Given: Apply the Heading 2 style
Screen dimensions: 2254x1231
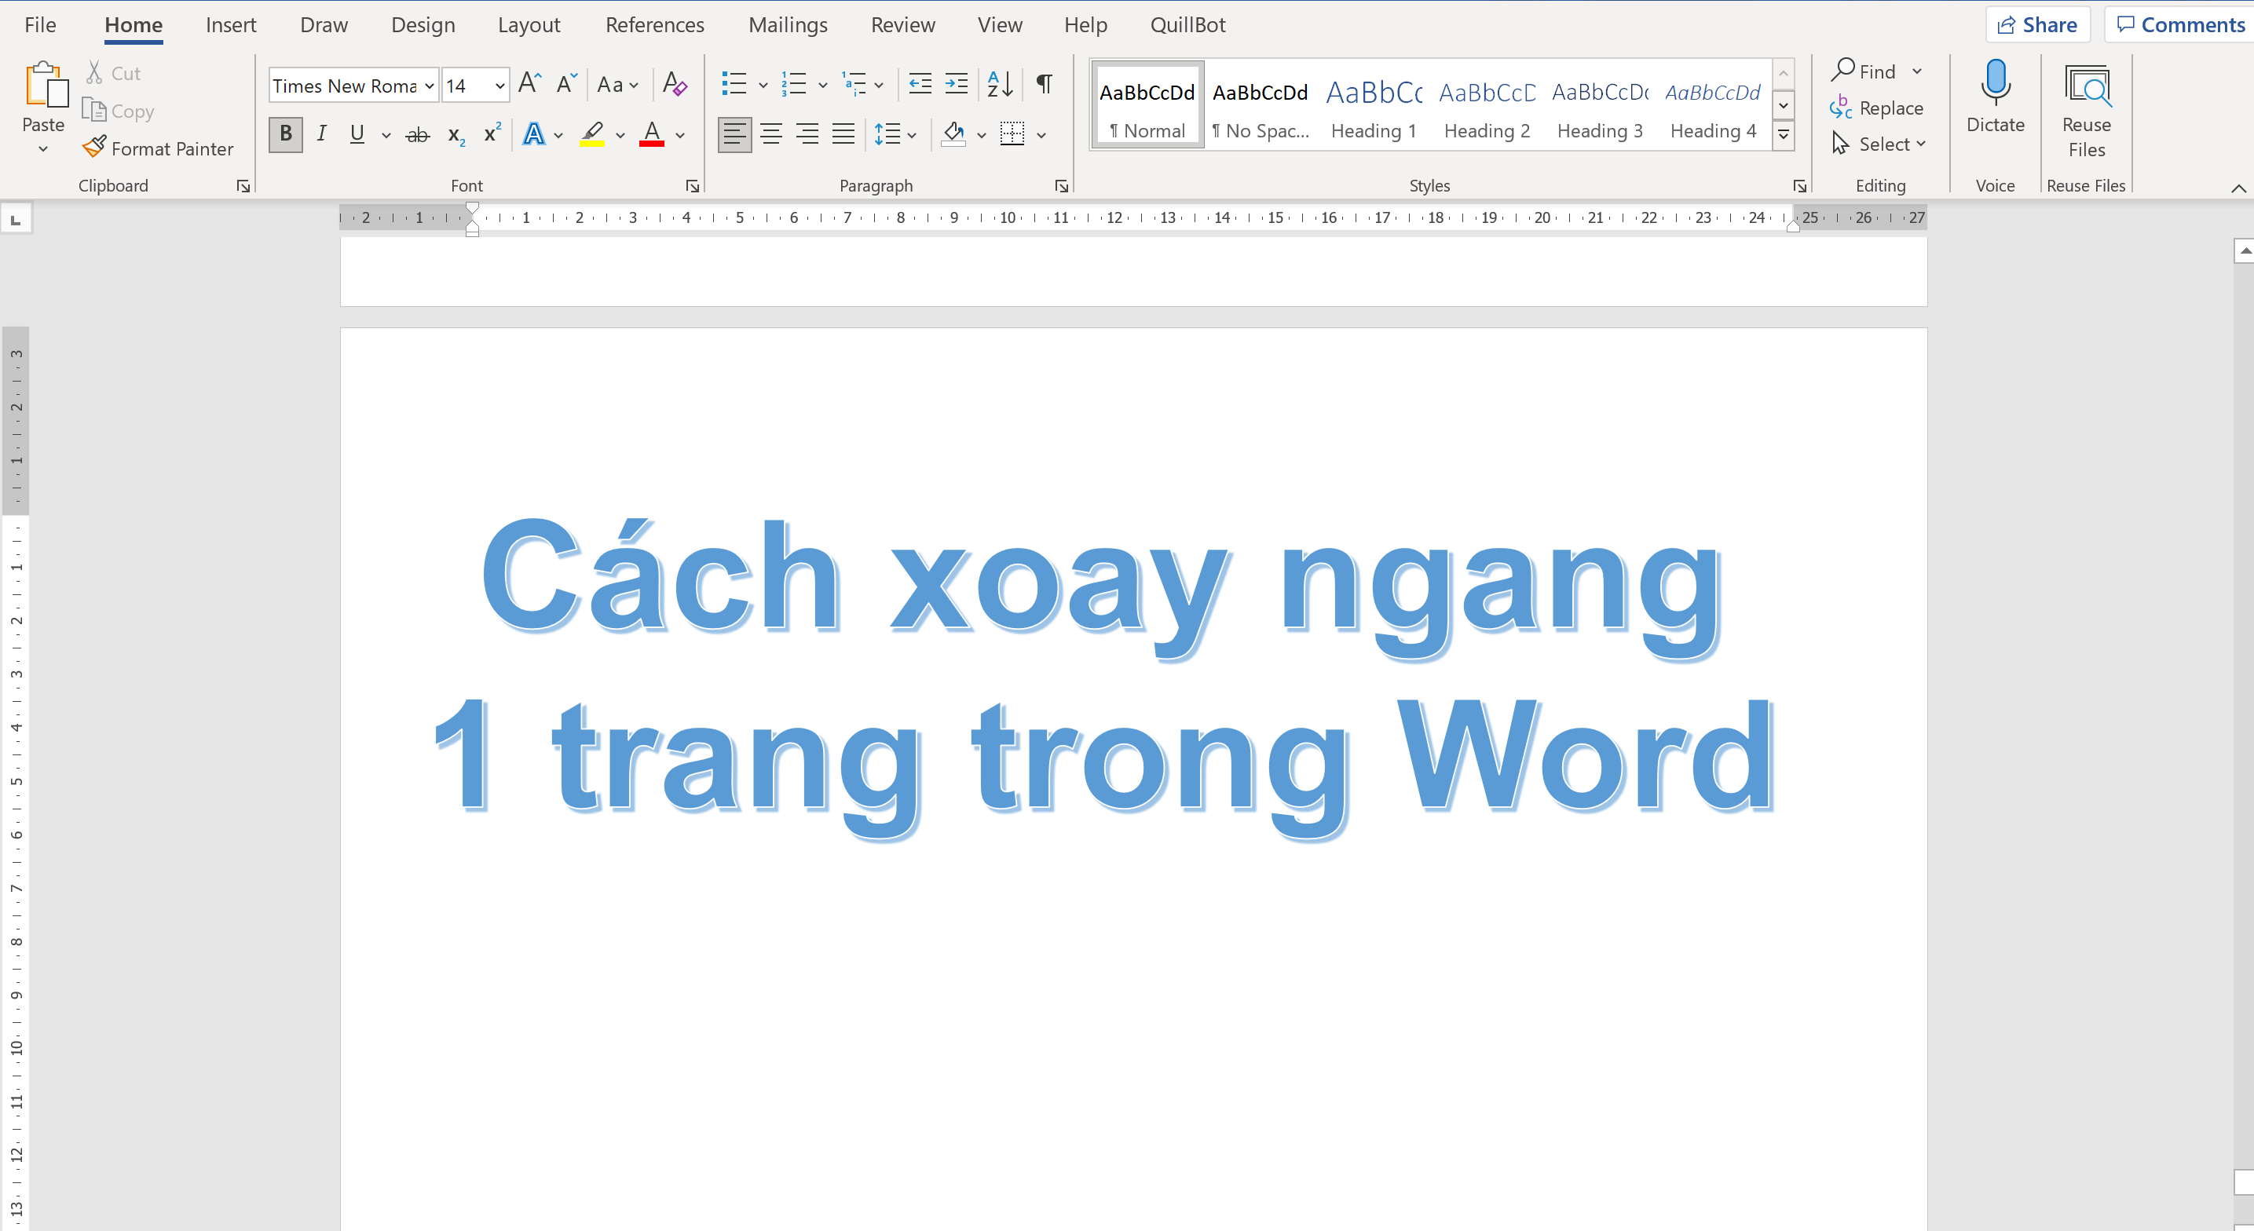Looking at the screenshot, I should point(1486,107).
